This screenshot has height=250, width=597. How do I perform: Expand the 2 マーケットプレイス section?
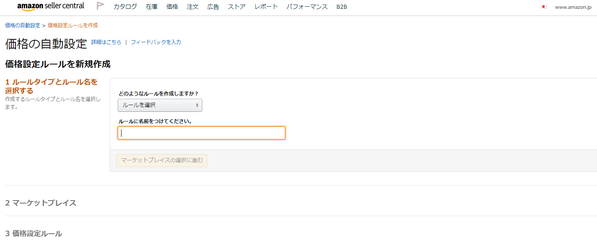pyautogui.click(x=41, y=203)
